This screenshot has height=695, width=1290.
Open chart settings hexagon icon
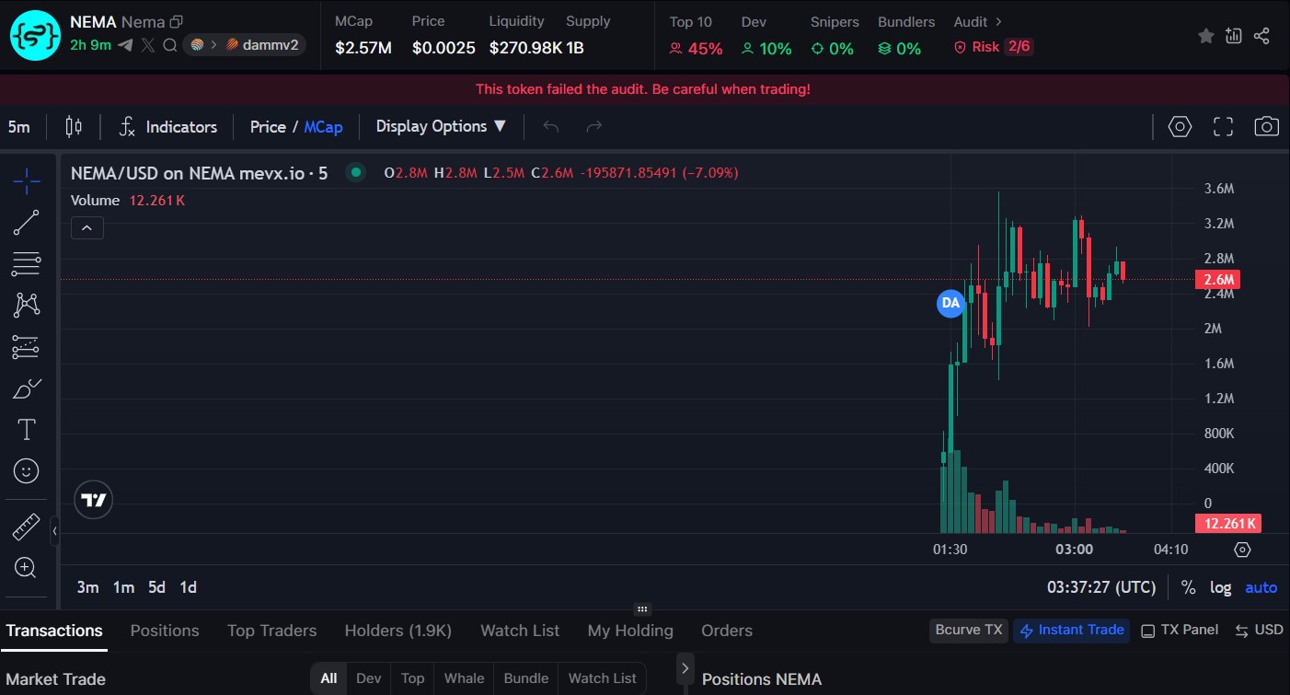click(x=1180, y=127)
